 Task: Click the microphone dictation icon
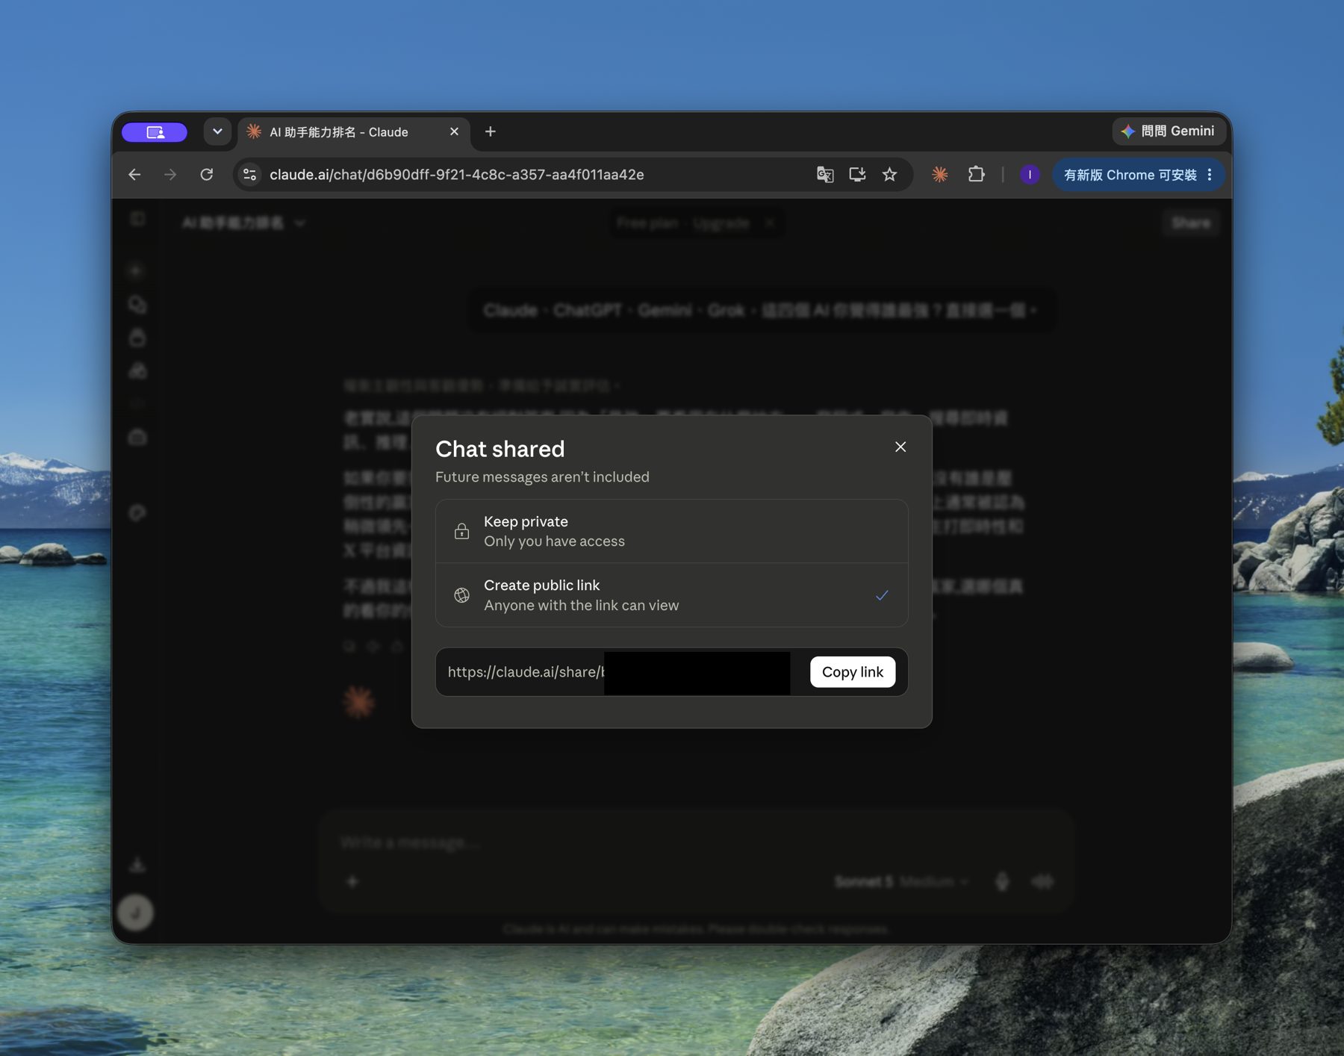(x=1002, y=882)
